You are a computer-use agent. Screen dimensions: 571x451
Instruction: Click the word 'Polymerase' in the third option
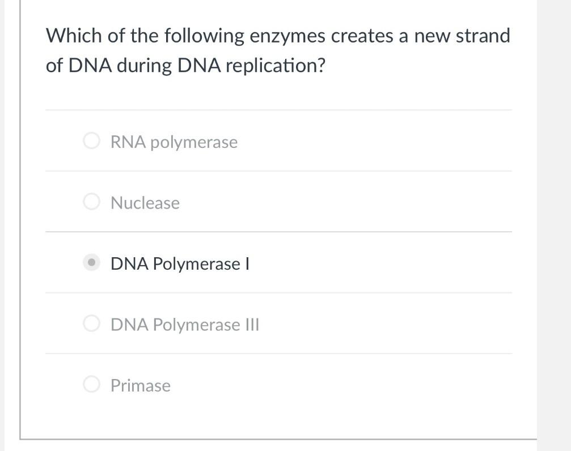pos(197,263)
